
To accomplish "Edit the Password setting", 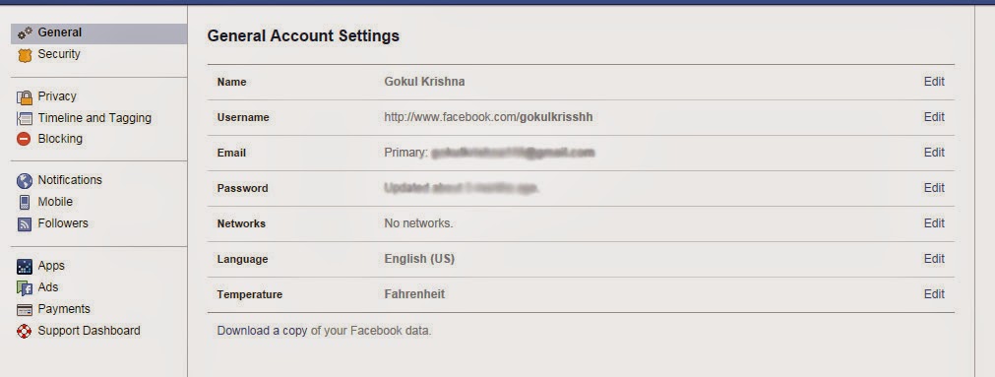I will [x=934, y=189].
